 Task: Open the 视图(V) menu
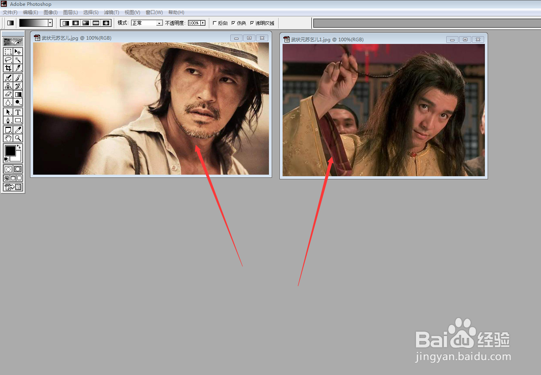(x=133, y=12)
